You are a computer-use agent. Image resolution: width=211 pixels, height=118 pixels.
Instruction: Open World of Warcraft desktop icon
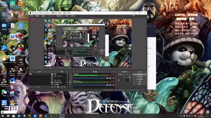[4, 71]
